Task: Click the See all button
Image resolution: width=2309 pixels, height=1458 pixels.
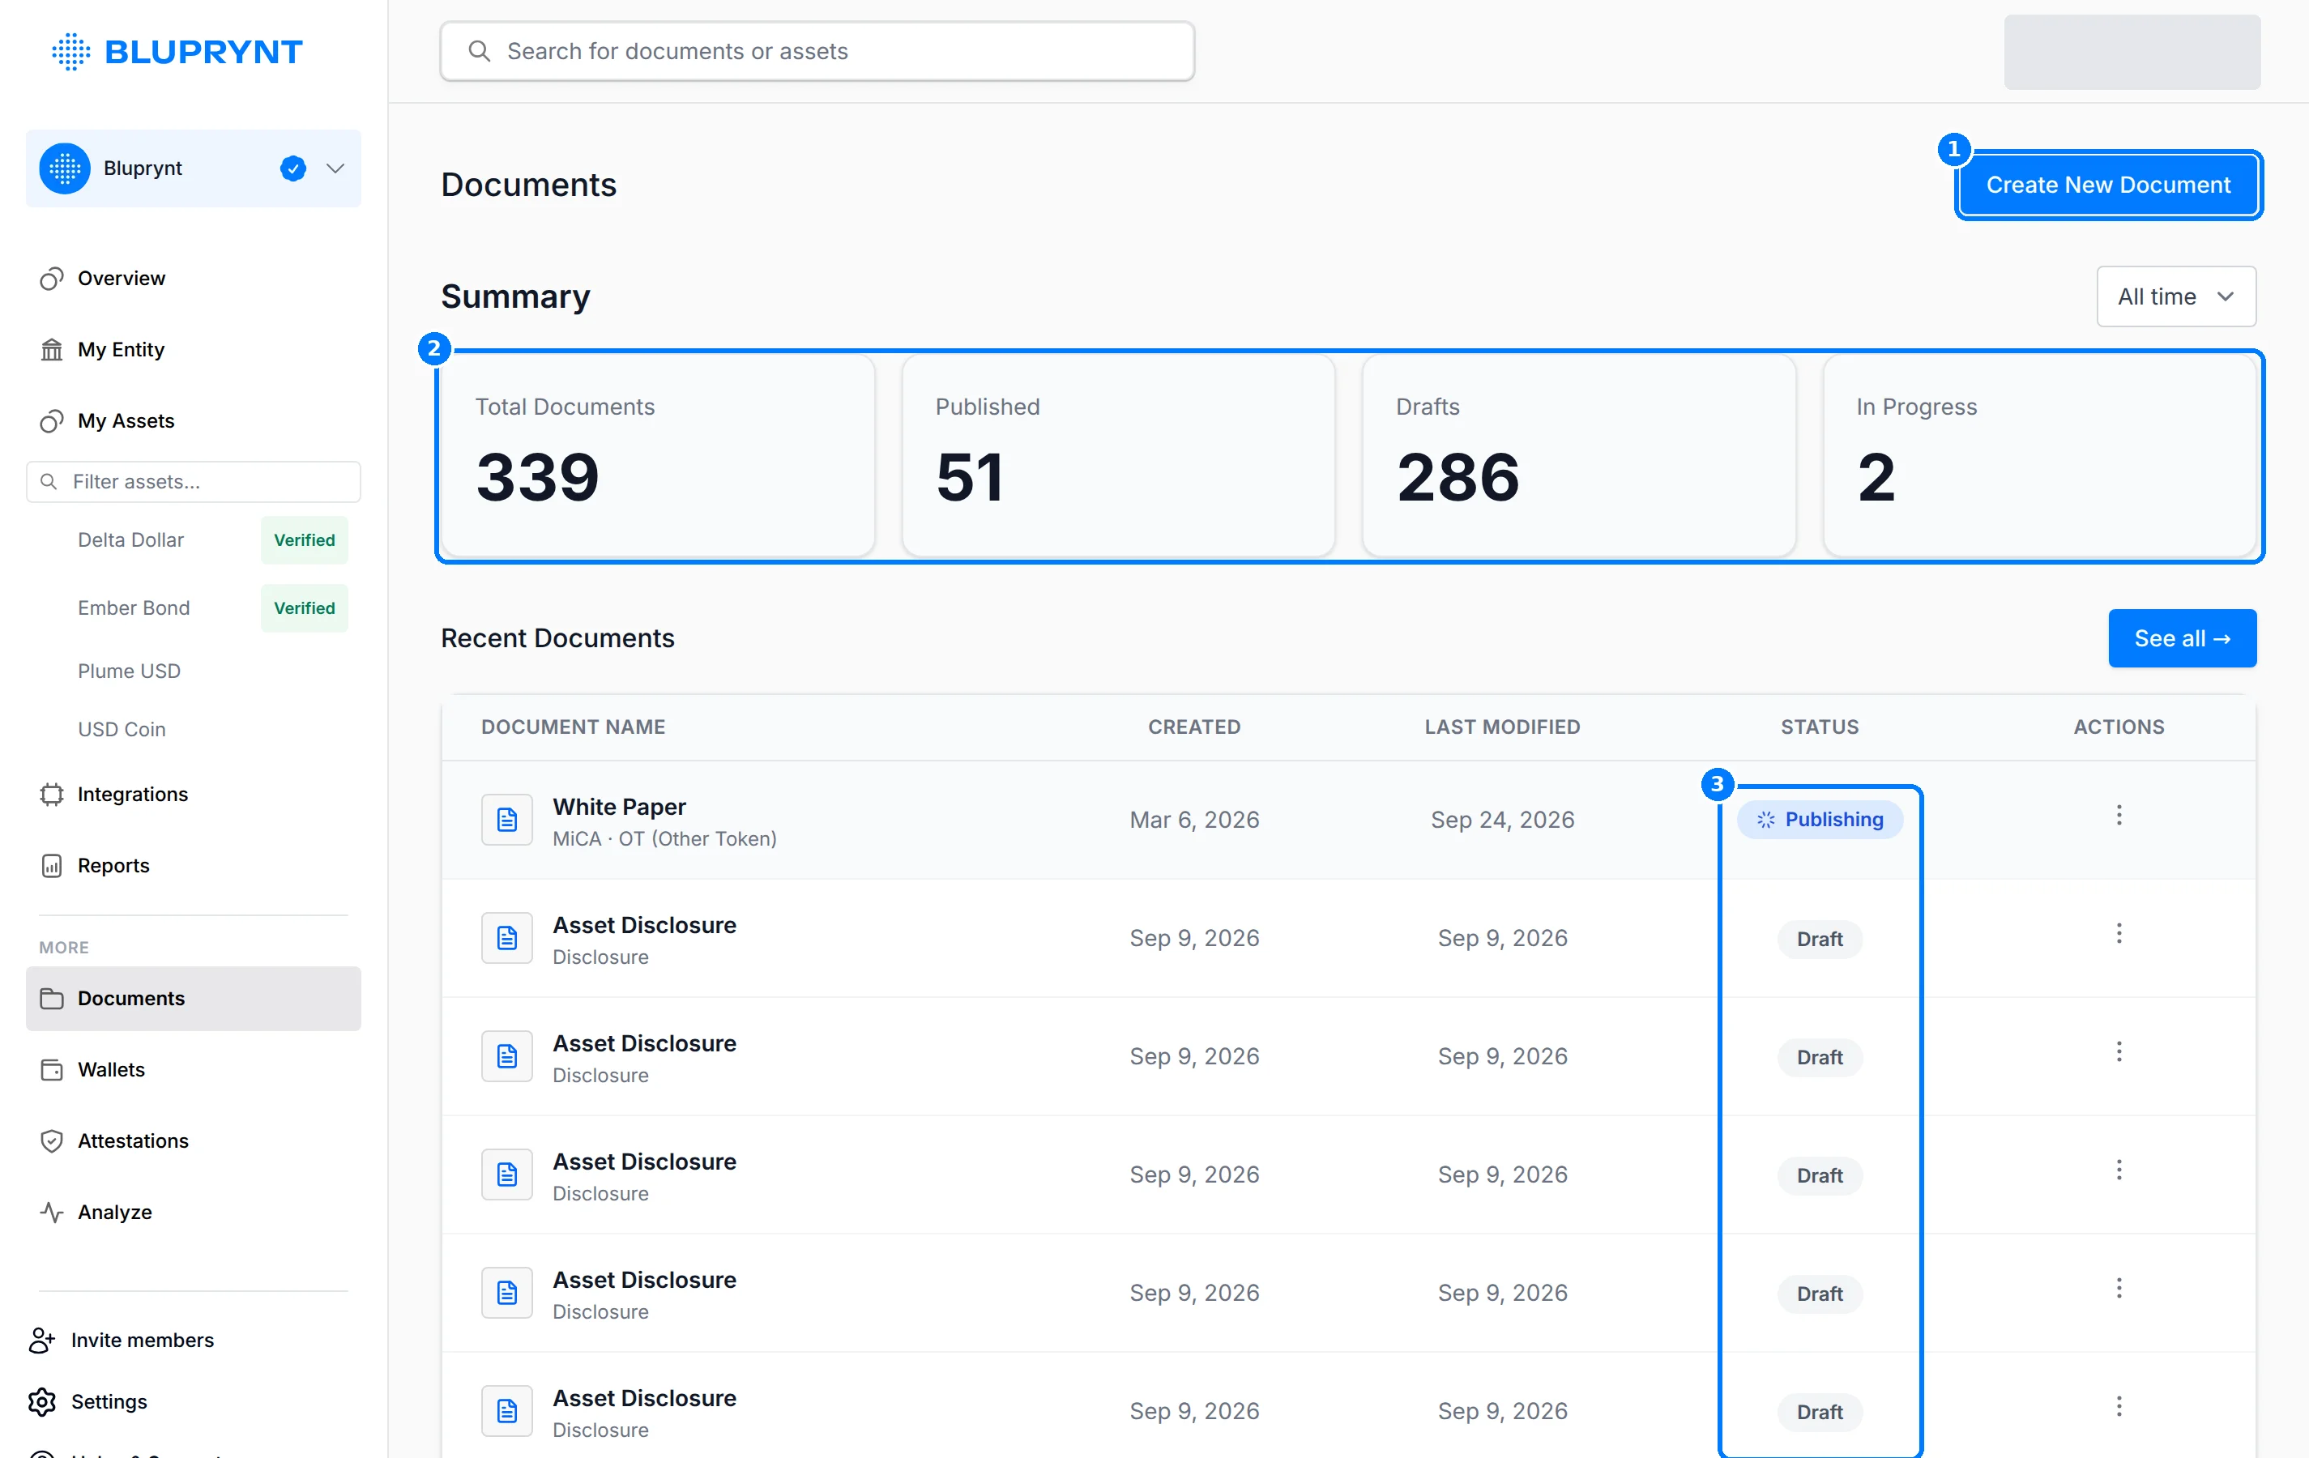Action: click(2182, 638)
